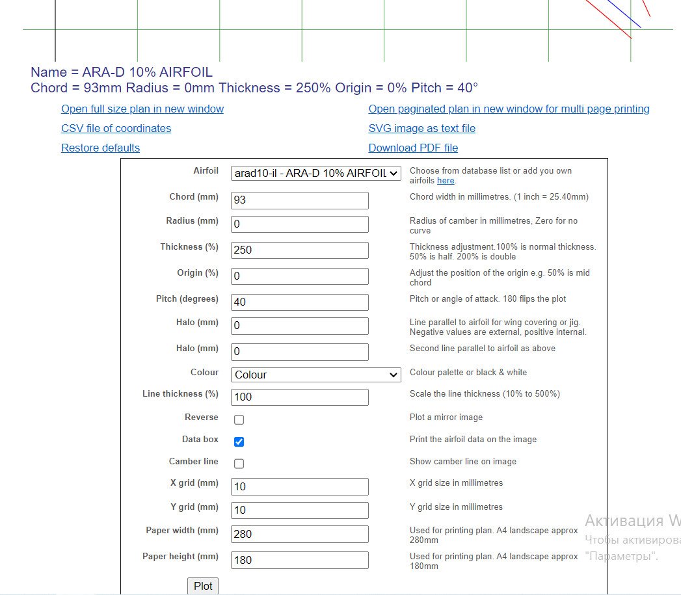This screenshot has width=681, height=595.
Task: Open full size plan in new window
Action: [142, 109]
